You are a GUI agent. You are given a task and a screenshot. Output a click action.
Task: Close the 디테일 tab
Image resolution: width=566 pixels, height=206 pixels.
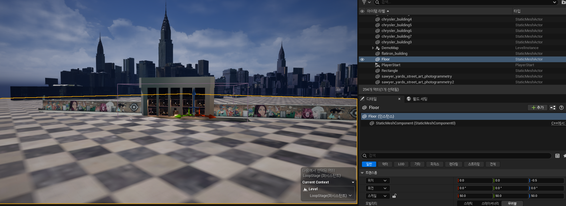[x=399, y=99]
